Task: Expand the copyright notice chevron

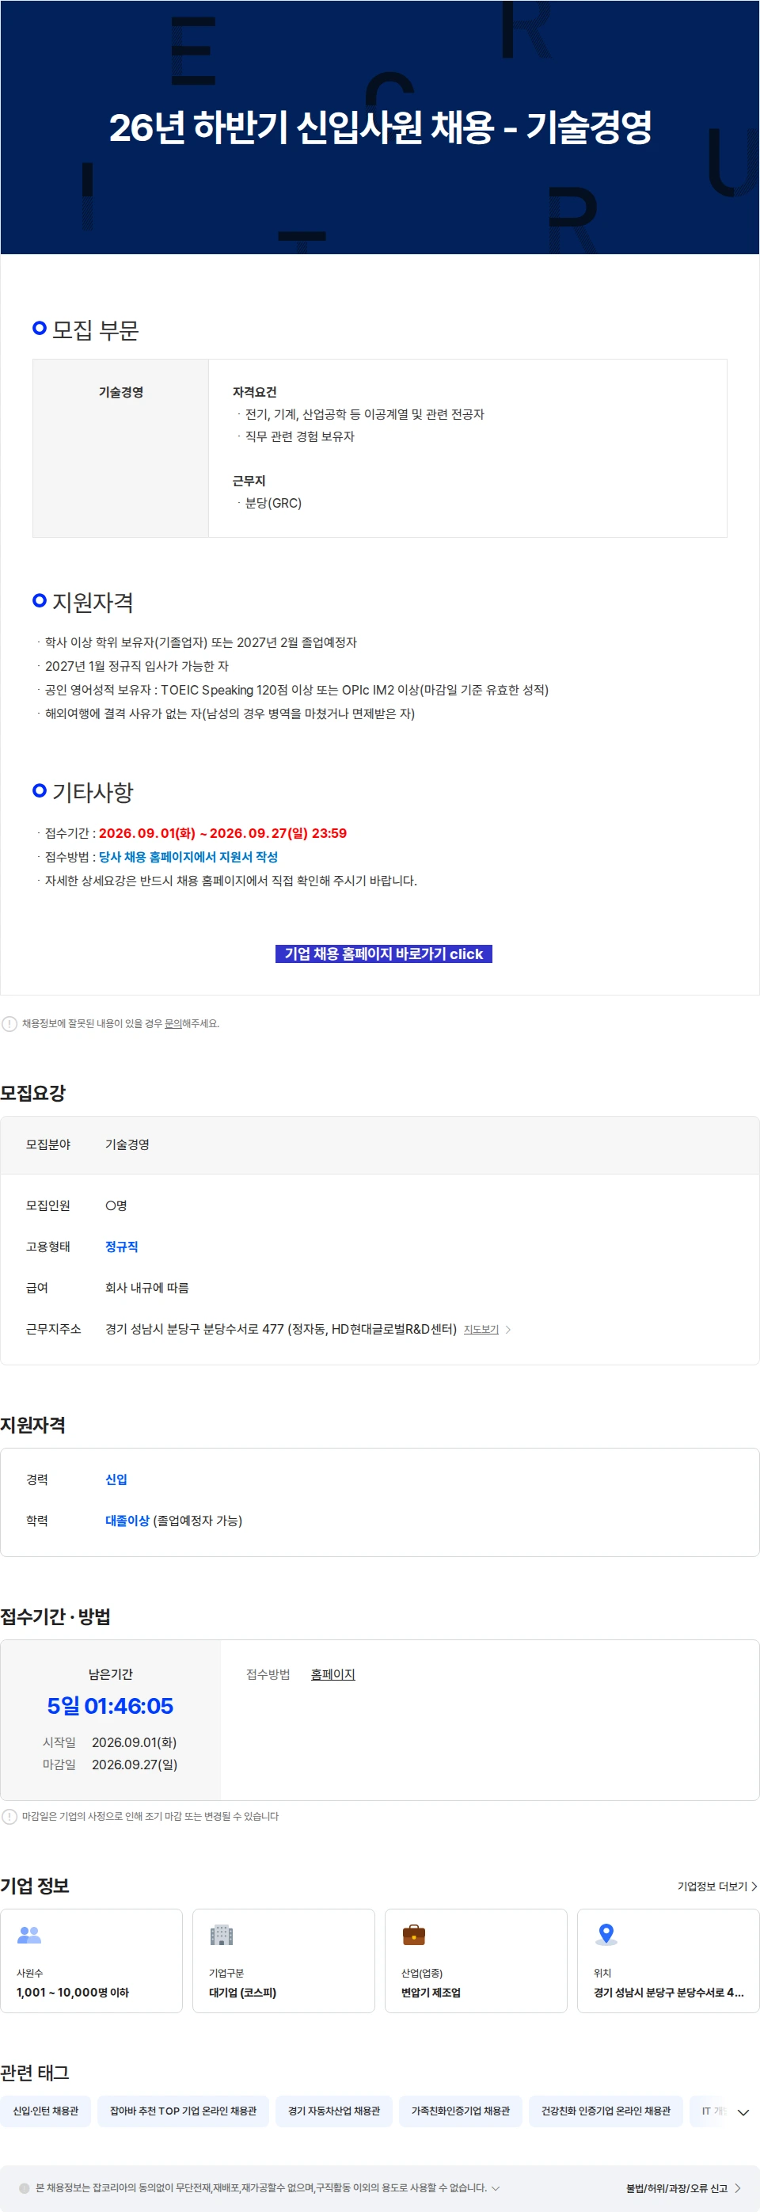Action: 496,2188
